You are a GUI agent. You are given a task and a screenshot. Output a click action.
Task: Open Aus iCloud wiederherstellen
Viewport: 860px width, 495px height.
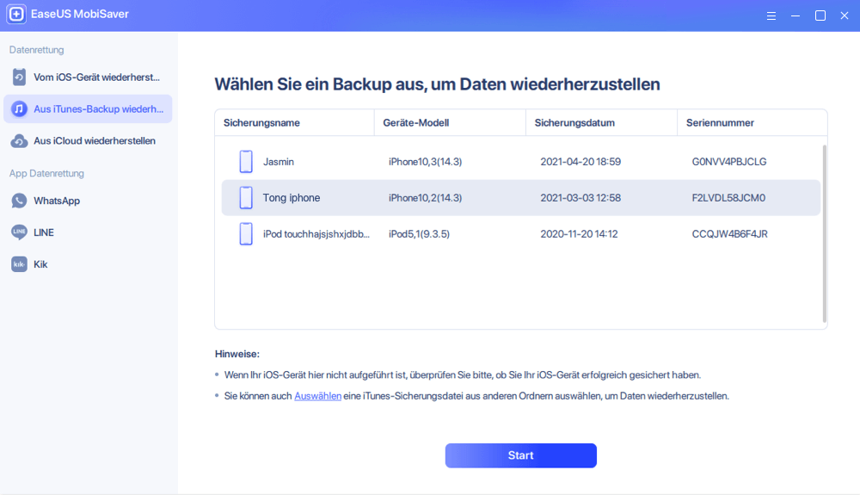pos(88,141)
